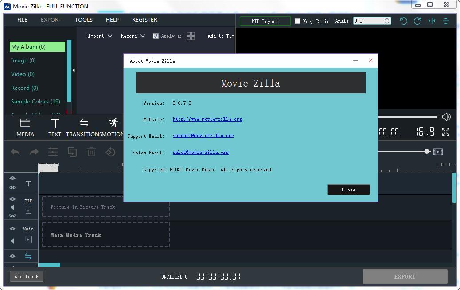Image resolution: width=460 pixels, height=290 pixels.
Task: Click the zoom-to-fit timeline icon
Action: [438, 152]
